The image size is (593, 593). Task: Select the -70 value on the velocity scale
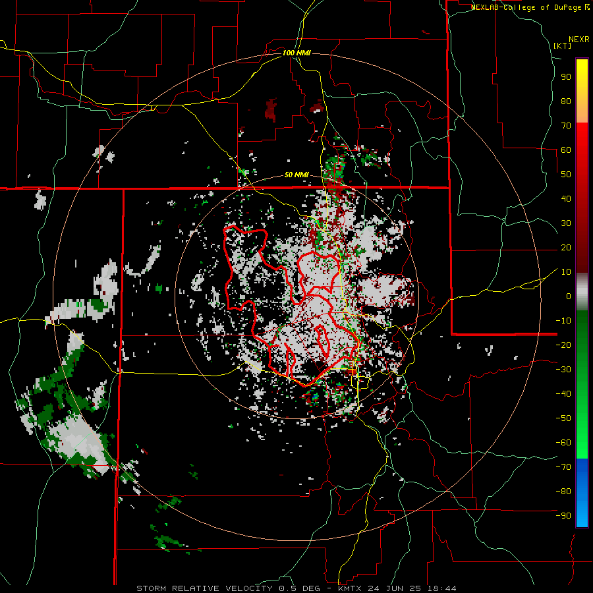point(563,467)
